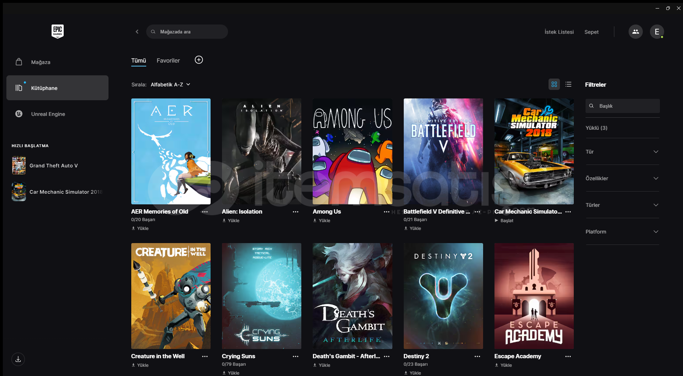The height and width of the screenshot is (376, 683).
Task: Click the Destiny 2 title text
Action: (x=416, y=356)
